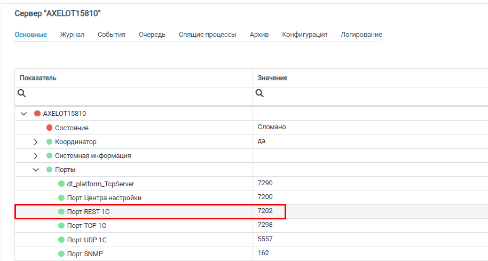Collapse the AXELOT15810 root node
This screenshot has width=488, height=261.
(x=23, y=114)
